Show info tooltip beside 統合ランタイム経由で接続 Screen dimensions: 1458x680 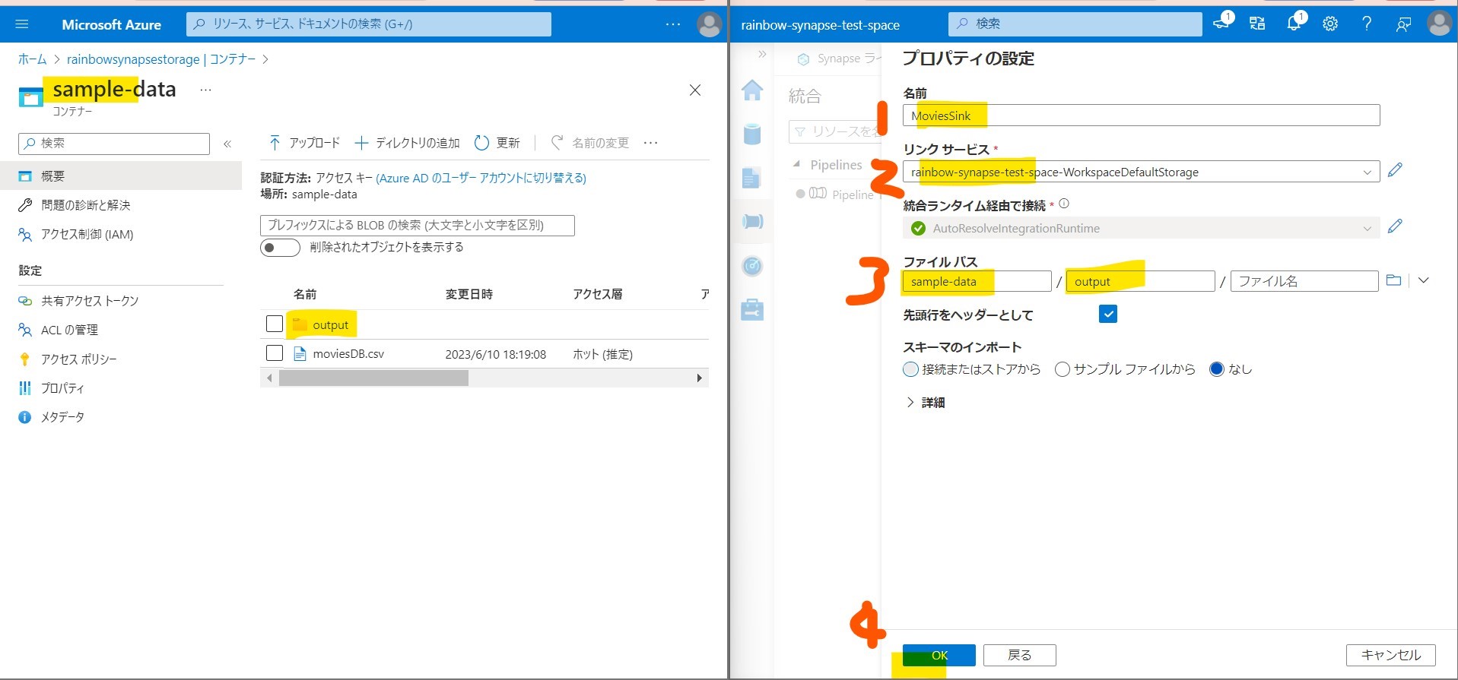tap(1064, 204)
